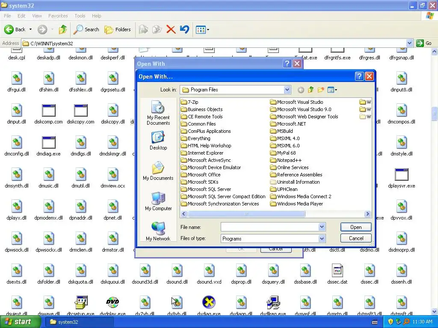
Task: Click the file list scroll left arrow
Action: (184, 214)
